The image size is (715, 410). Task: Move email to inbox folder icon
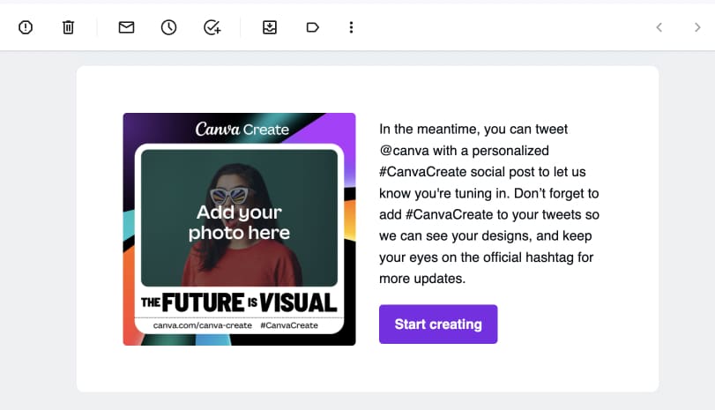tap(270, 27)
